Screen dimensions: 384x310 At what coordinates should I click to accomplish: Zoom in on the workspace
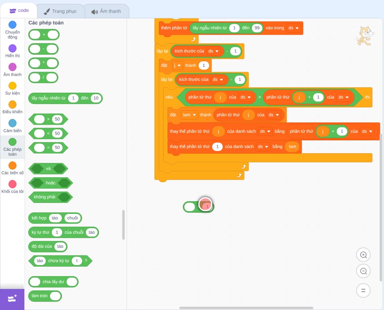coord(363,255)
